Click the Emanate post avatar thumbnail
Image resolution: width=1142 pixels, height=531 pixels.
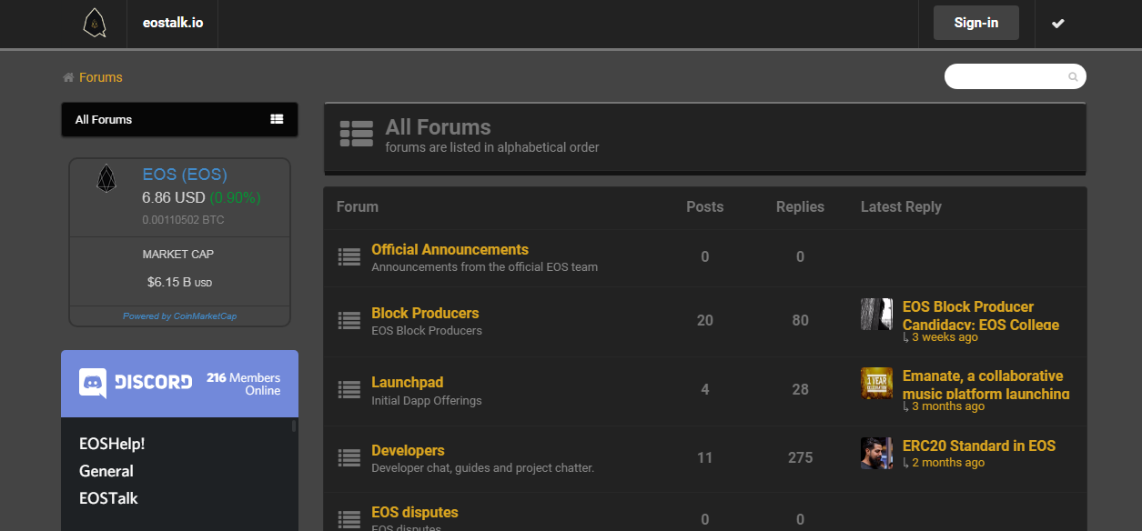click(x=877, y=384)
